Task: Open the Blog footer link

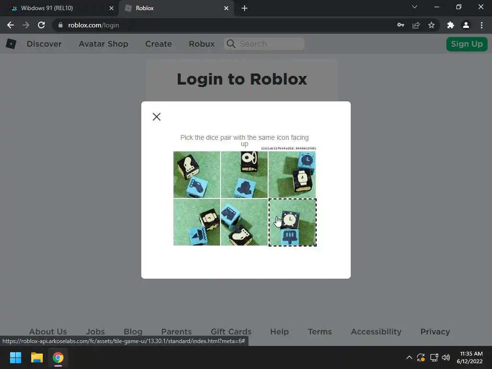Action: point(133,332)
